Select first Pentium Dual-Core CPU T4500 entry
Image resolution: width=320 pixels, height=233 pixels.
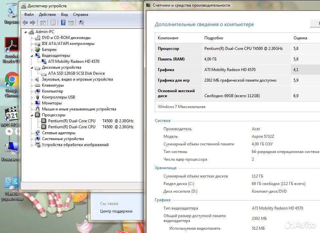pyautogui.click(x=91, y=121)
